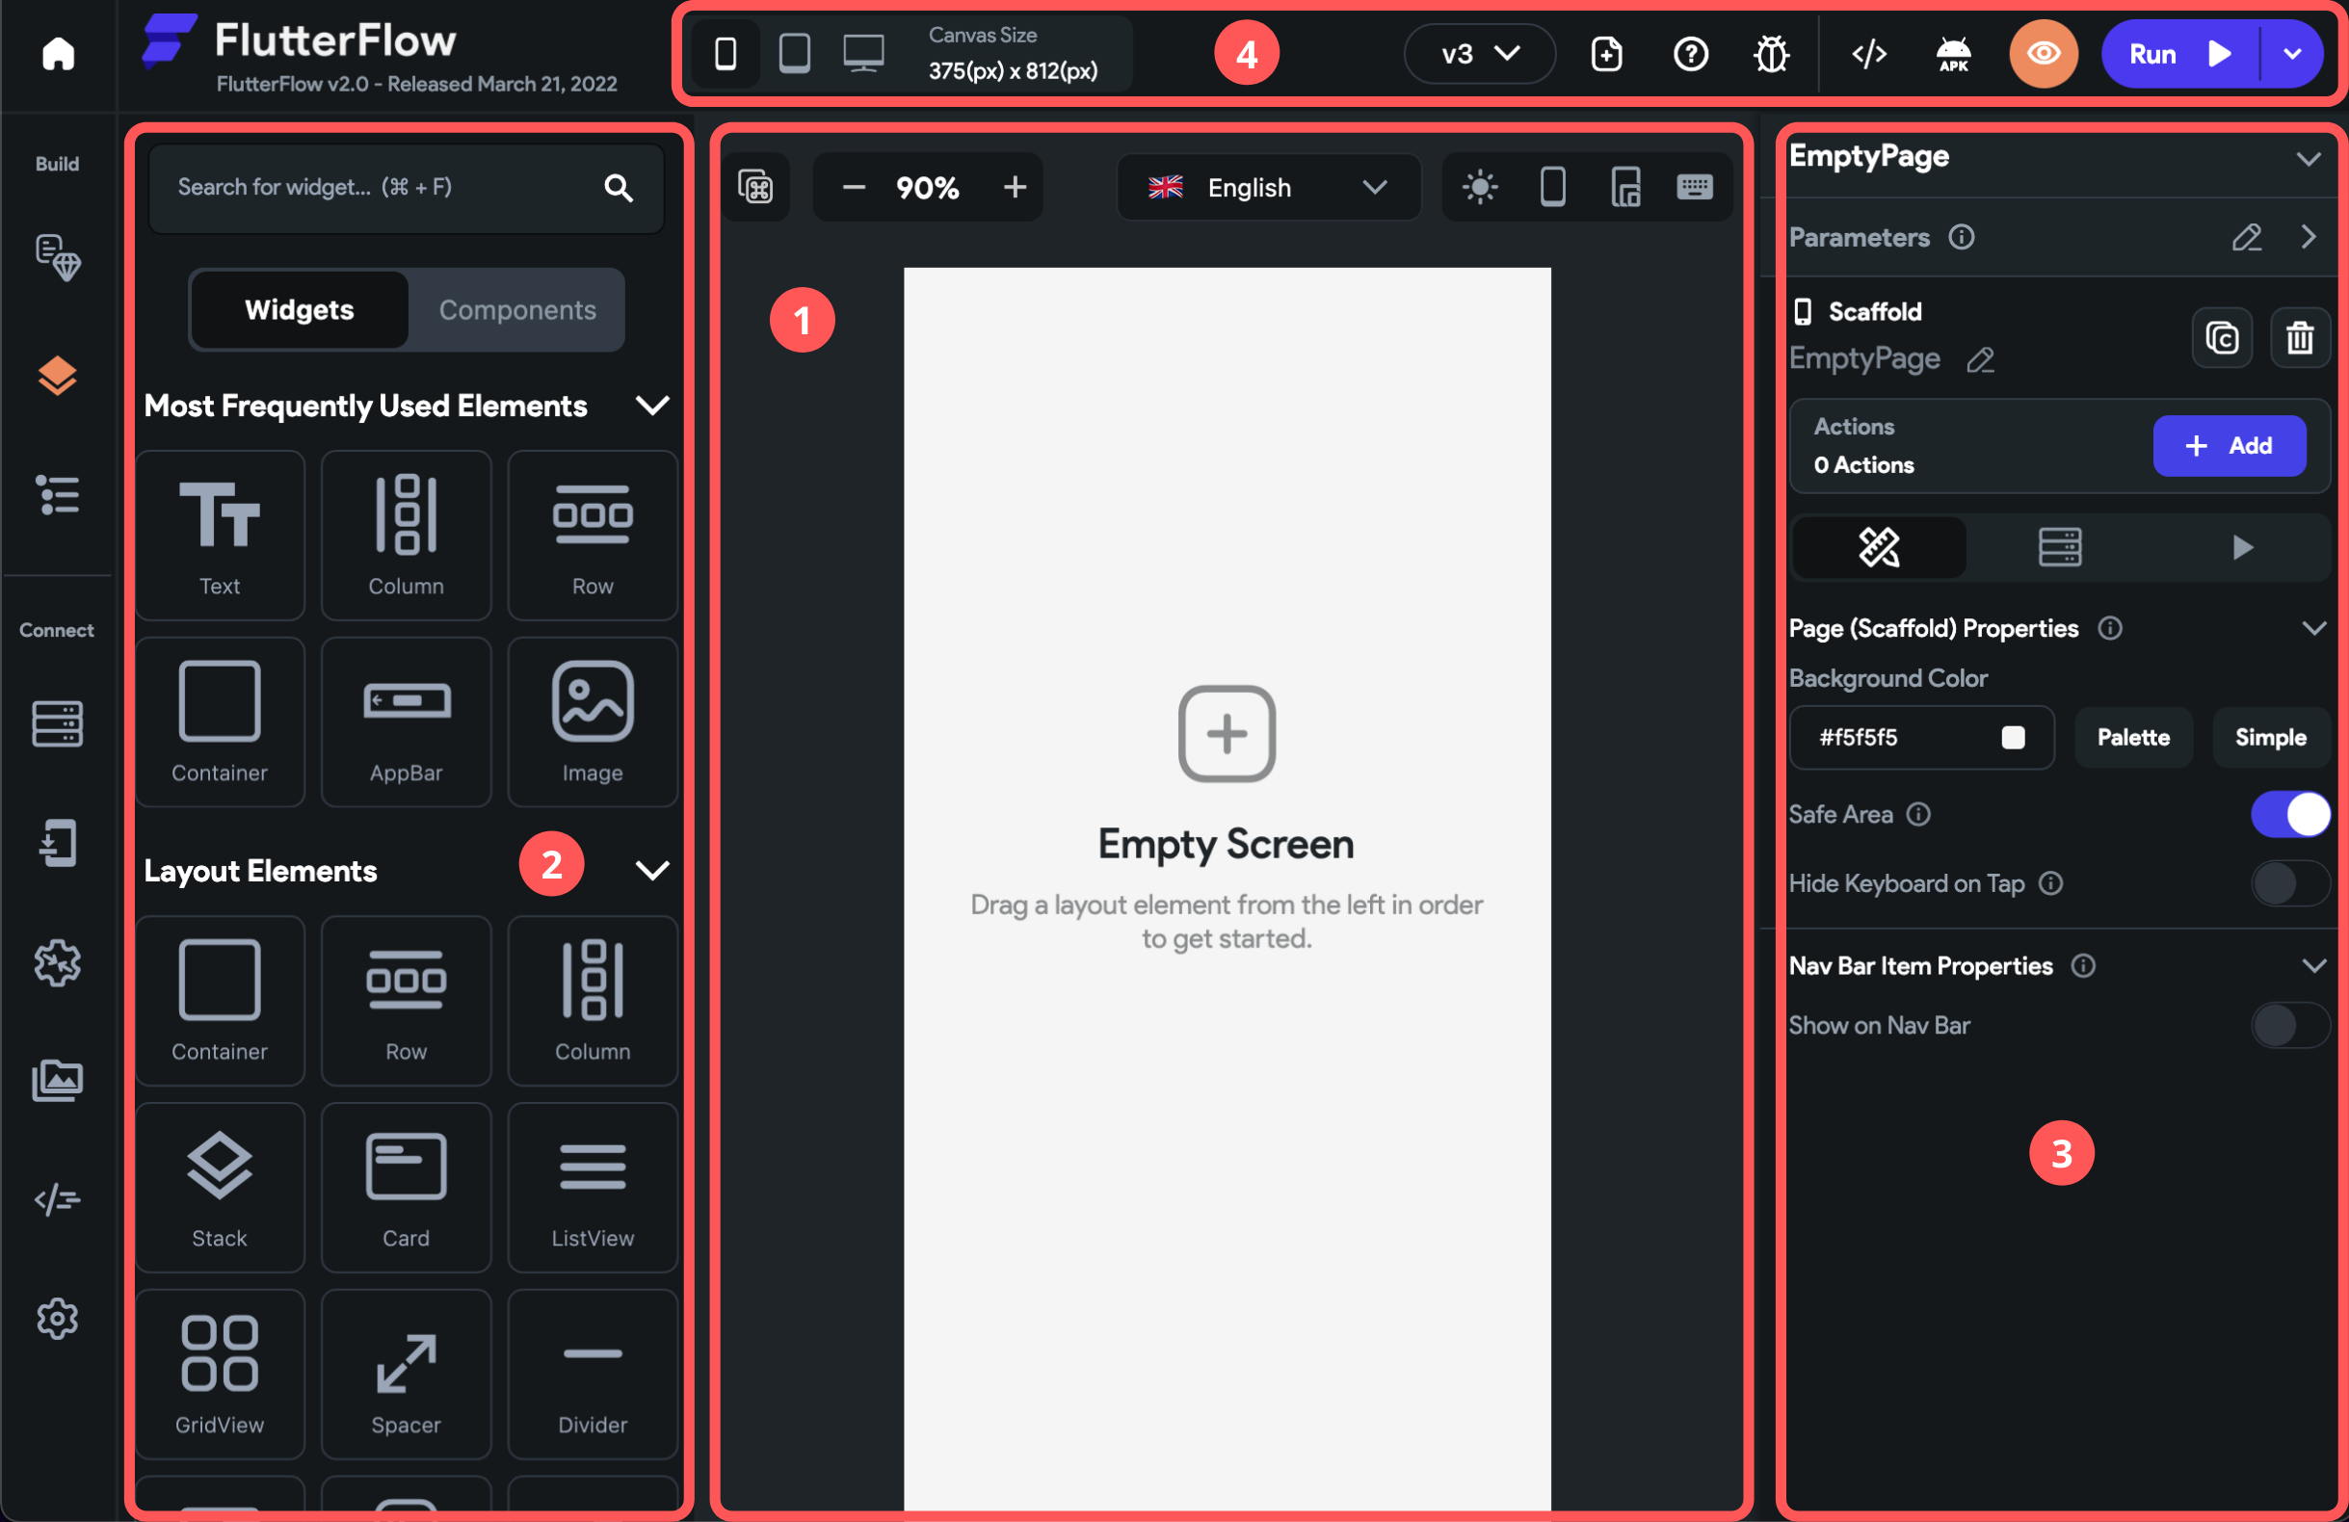The width and height of the screenshot is (2349, 1522).
Task: Click the widget search magnifier icon
Action: point(619,188)
